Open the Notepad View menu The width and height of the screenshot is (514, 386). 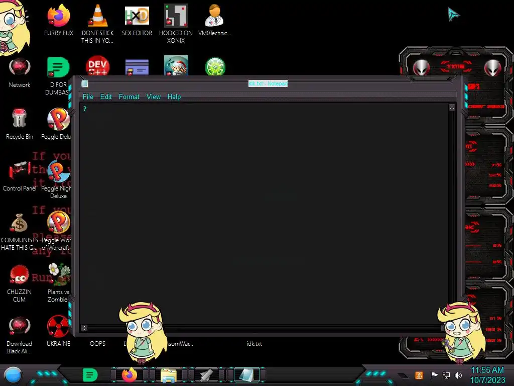click(154, 97)
